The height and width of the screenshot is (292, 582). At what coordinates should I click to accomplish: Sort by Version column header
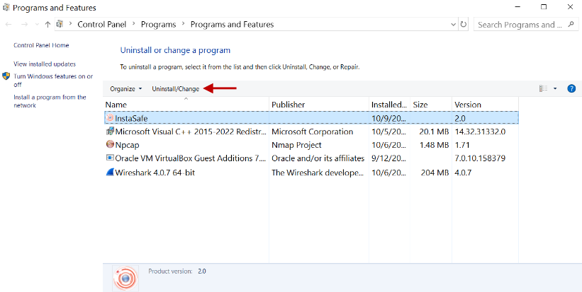coord(485,105)
